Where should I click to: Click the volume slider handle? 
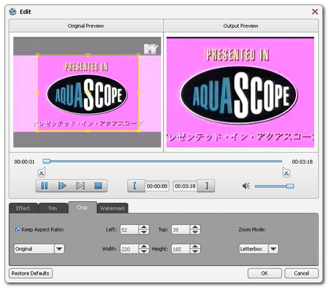tap(290, 186)
